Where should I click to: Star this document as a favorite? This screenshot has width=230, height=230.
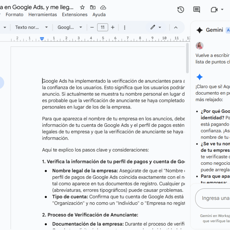[83, 7]
